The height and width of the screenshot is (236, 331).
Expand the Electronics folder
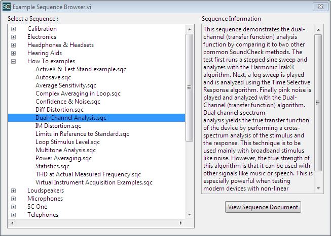coord(13,37)
